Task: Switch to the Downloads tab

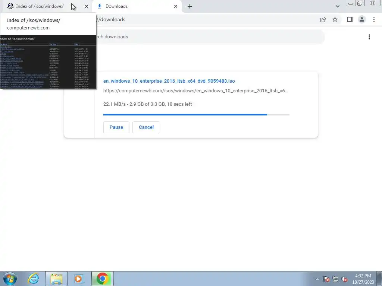Action: 137,6
